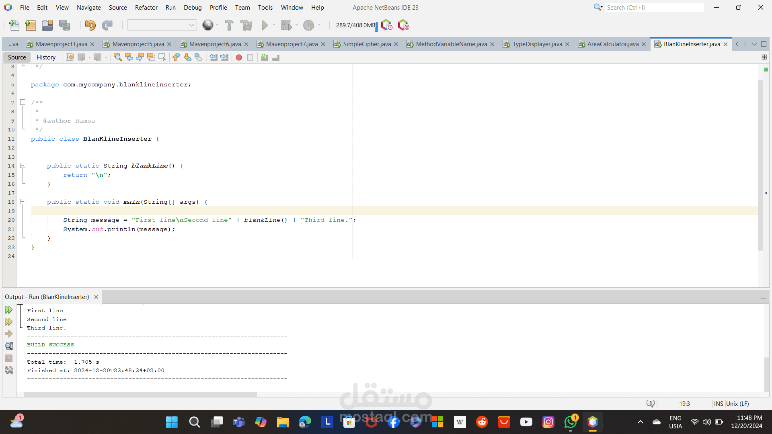Re-run output with green double arrow
This screenshot has height=434, width=772.
click(8, 310)
